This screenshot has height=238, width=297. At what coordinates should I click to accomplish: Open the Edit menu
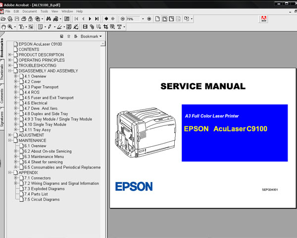click(x=16, y=11)
